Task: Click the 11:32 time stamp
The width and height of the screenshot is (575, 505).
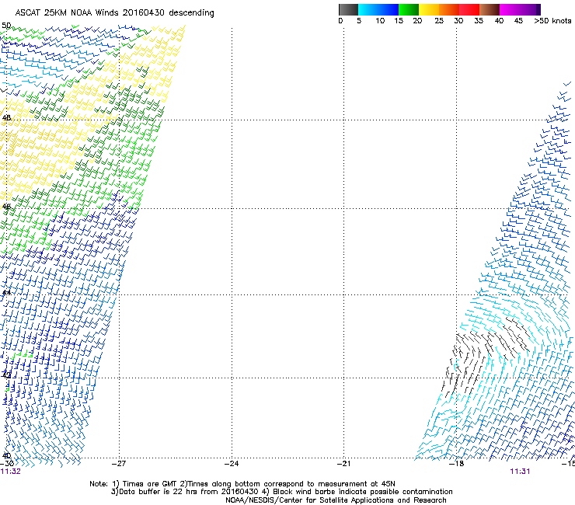Action: 11,472
